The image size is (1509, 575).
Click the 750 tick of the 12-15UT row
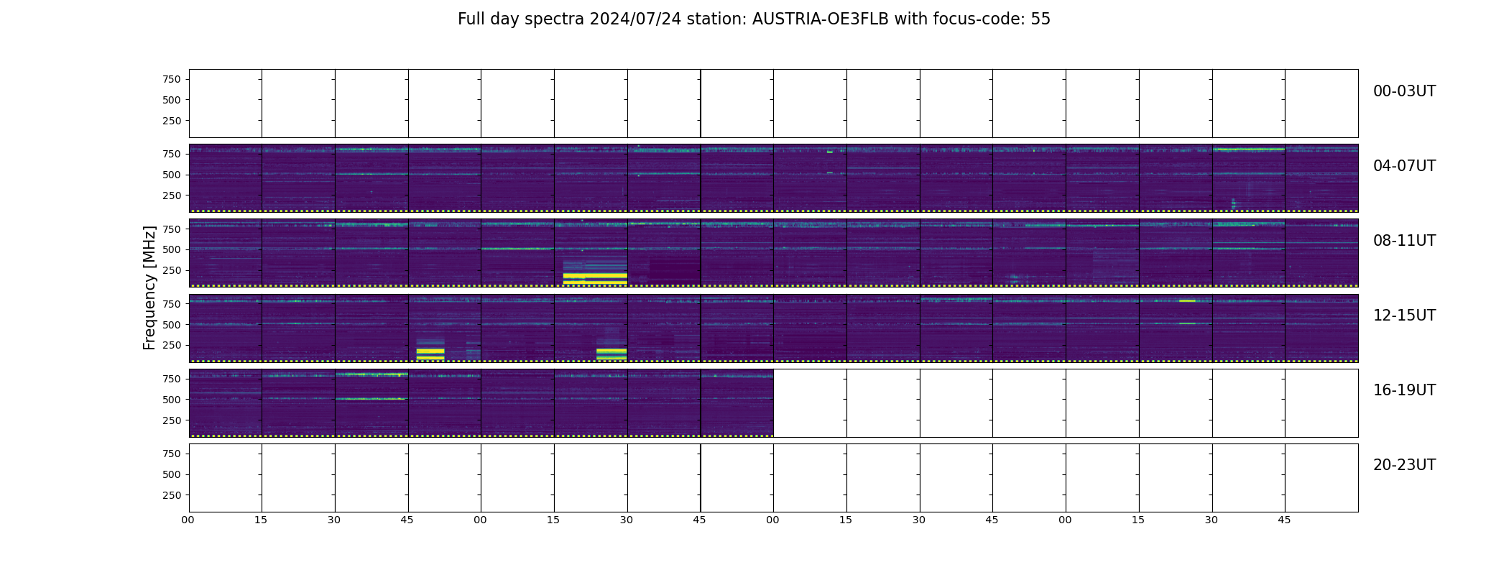click(x=172, y=304)
